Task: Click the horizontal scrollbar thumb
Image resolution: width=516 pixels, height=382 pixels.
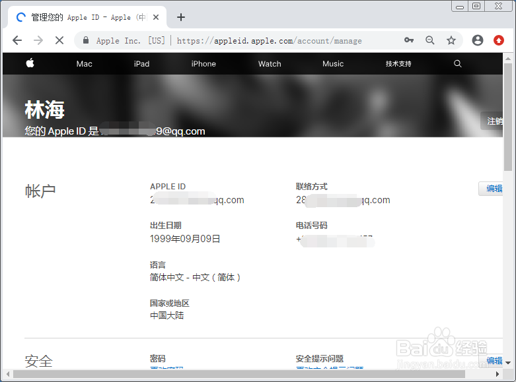Action: coord(239,374)
